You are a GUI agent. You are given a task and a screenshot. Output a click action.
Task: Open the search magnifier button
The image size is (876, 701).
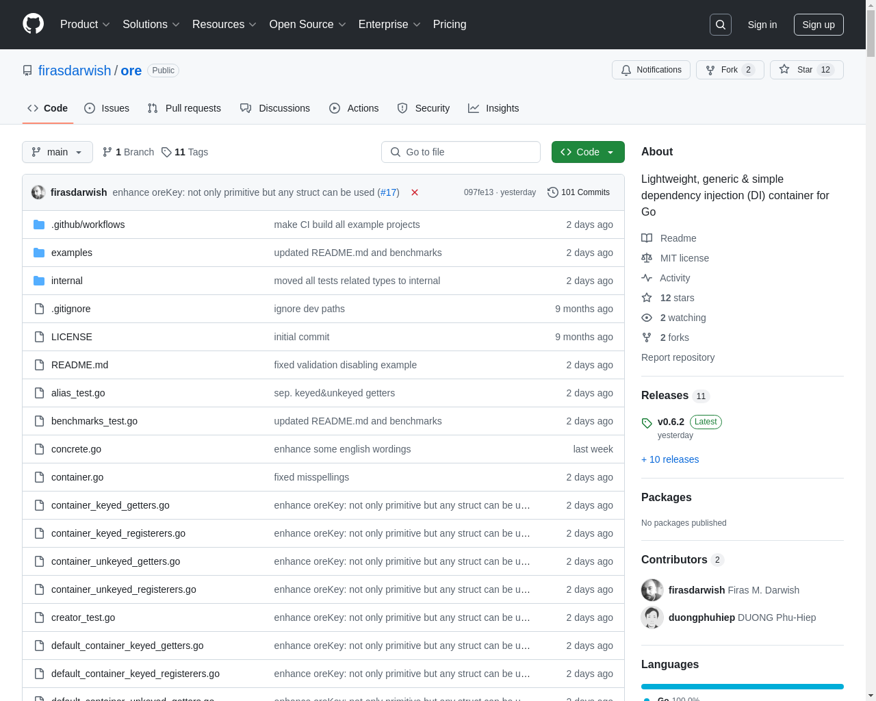[721, 25]
